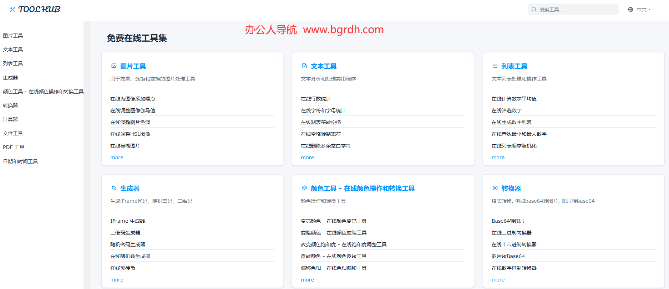669x289 pixels.
Task: Click the document icon beside 文本工具 heading
Action: tap(304, 66)
